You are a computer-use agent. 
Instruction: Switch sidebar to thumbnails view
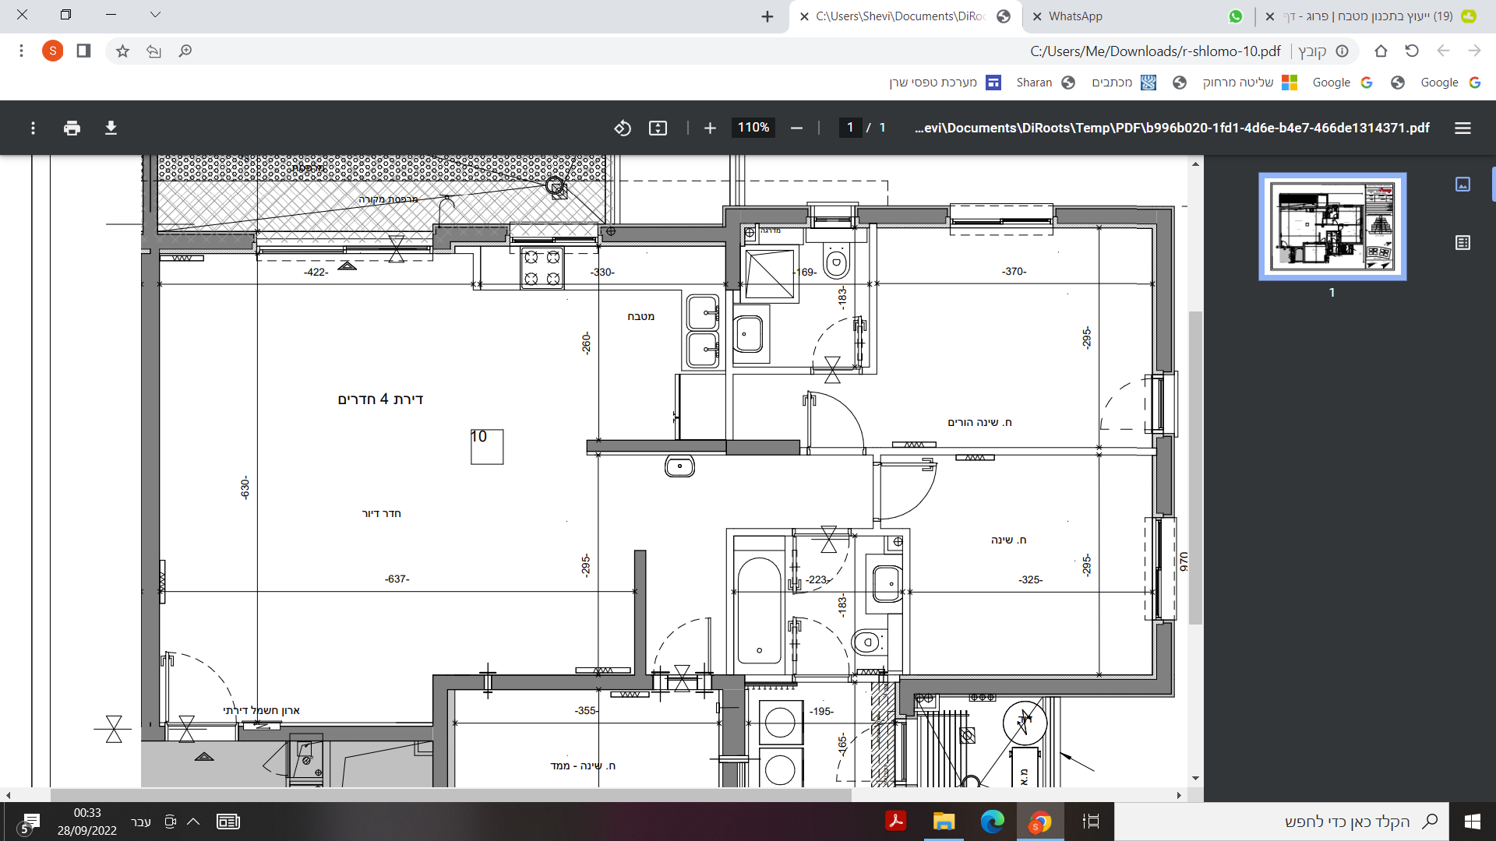1462,184
